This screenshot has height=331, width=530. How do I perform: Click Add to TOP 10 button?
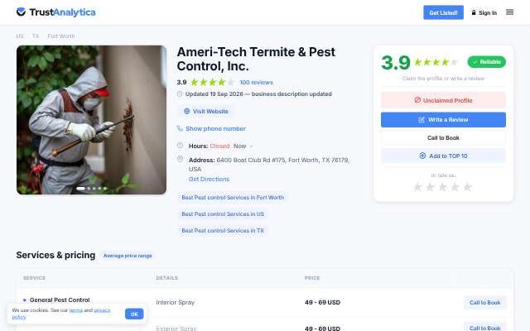click(x=443, y=156)
